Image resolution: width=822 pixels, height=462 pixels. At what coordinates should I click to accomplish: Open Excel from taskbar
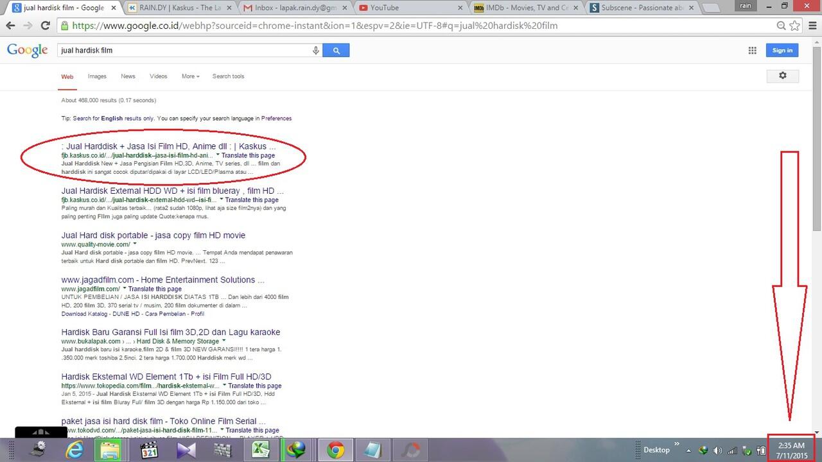coord(259,450)
